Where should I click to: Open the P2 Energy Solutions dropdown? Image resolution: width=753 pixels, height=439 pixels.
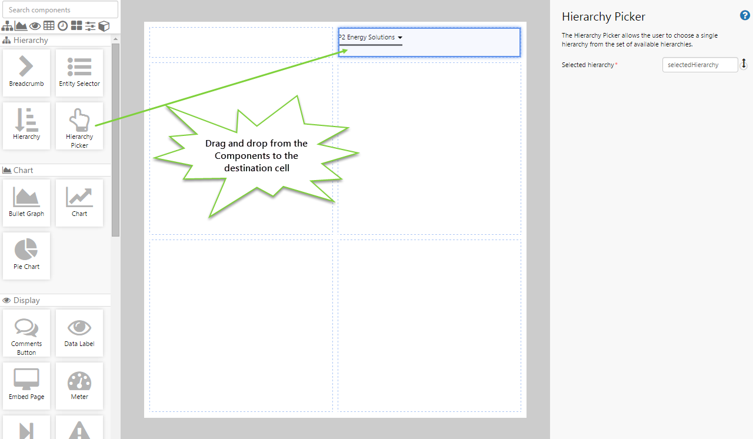tap(371, 38)
